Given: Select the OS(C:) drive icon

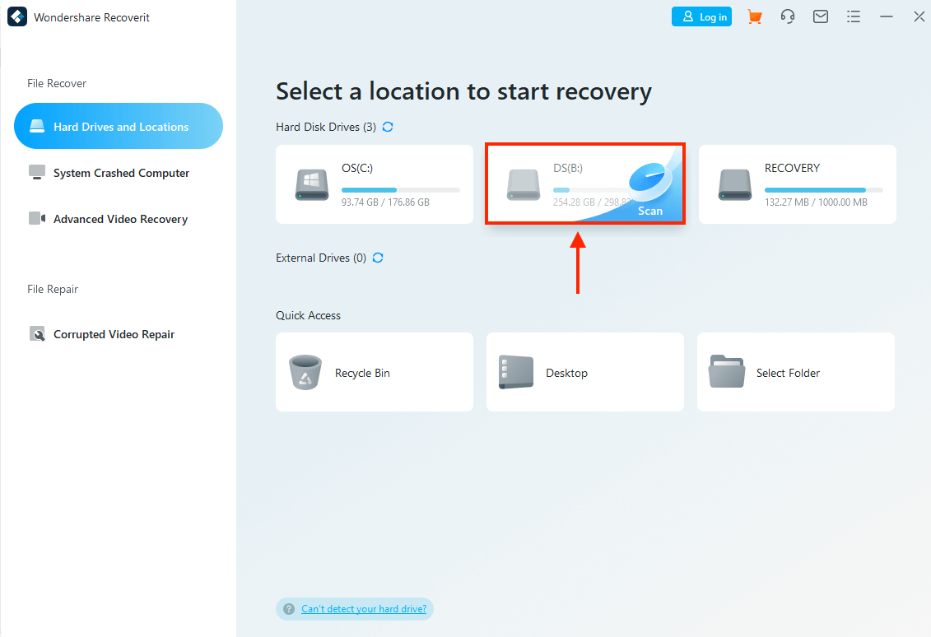Looking at the screenshot, I should click(x=312, y=184).
